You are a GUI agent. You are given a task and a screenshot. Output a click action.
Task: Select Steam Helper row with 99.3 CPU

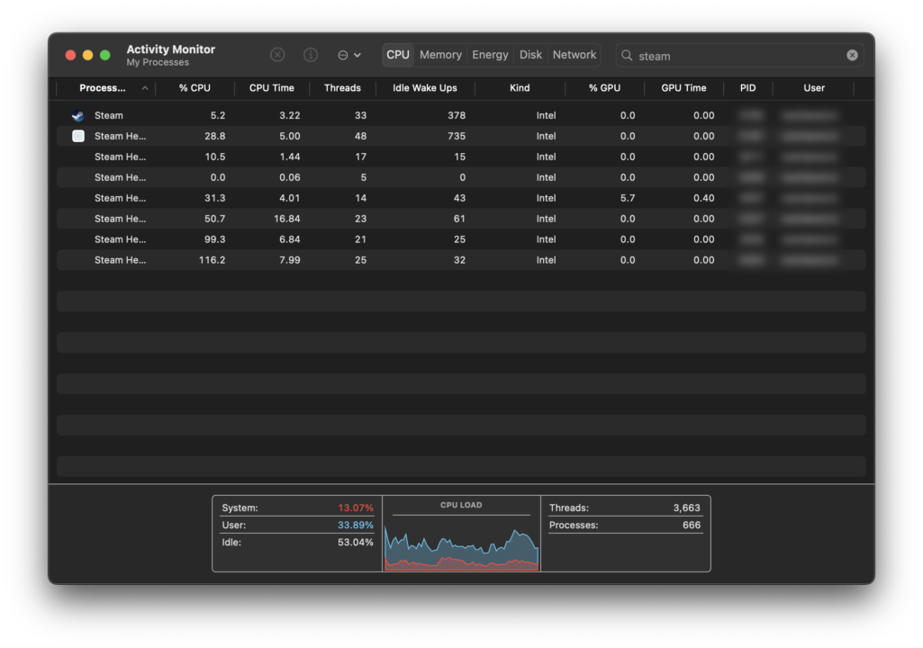pyautogui.click(x=461, y=239)
